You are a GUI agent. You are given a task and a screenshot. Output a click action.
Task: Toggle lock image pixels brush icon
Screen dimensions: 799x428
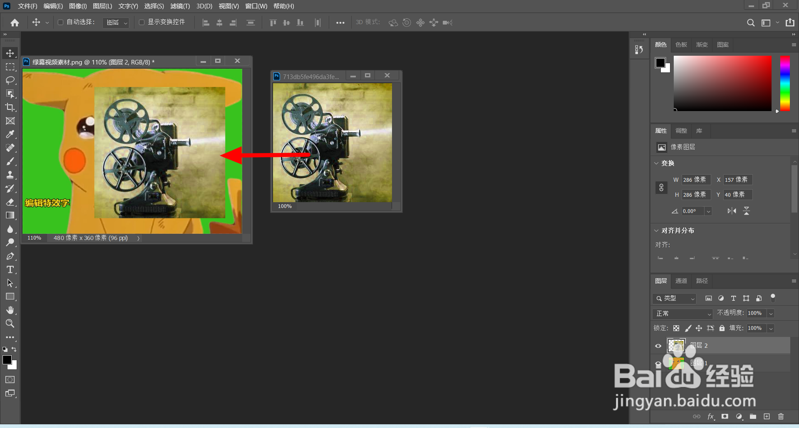click(x=688, y=328)
